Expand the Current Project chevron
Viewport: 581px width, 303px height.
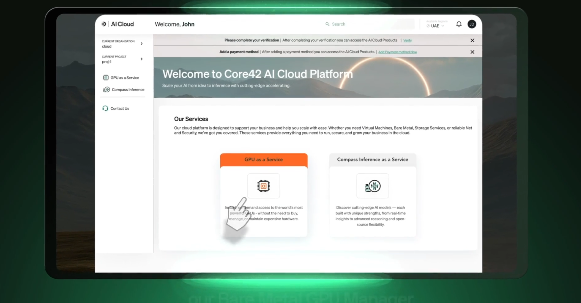click(x=142, y=59)
